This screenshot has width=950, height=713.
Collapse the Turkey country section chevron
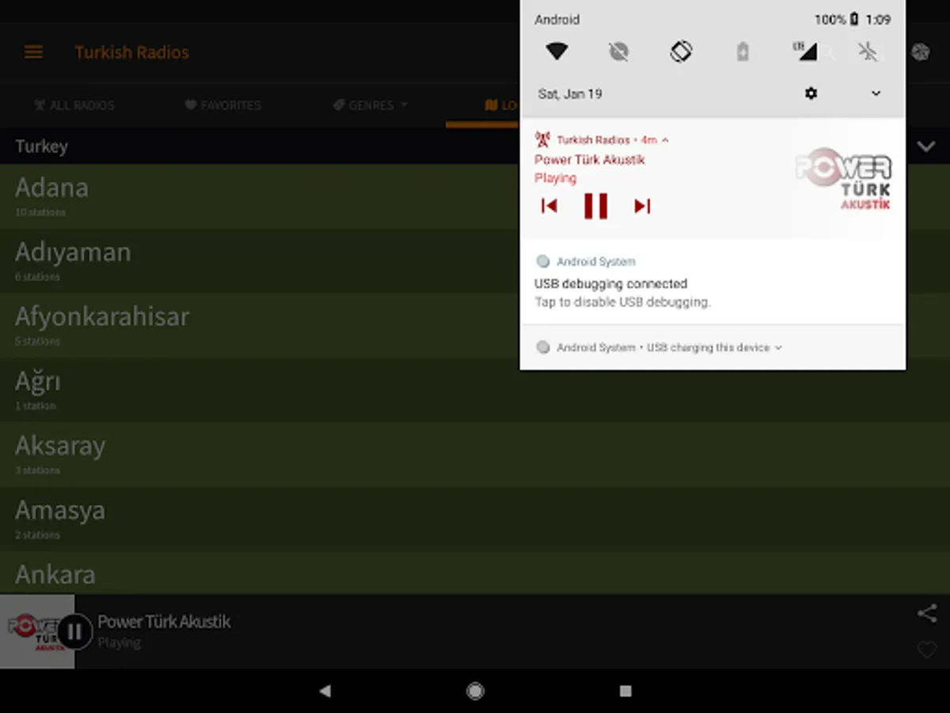coord(925,147)
